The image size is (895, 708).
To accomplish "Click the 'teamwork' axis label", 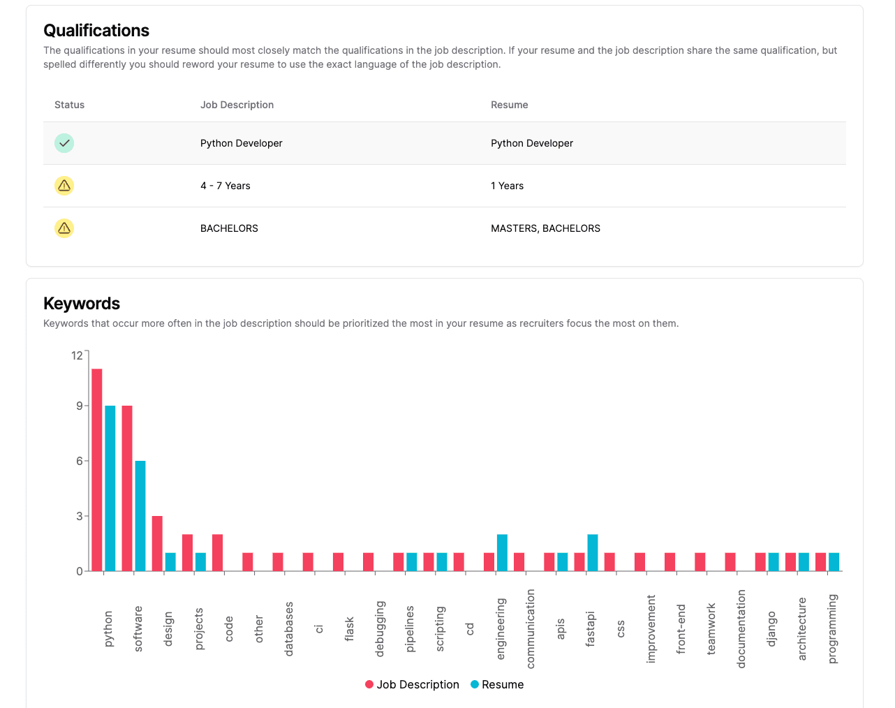I will pos(711,629).
